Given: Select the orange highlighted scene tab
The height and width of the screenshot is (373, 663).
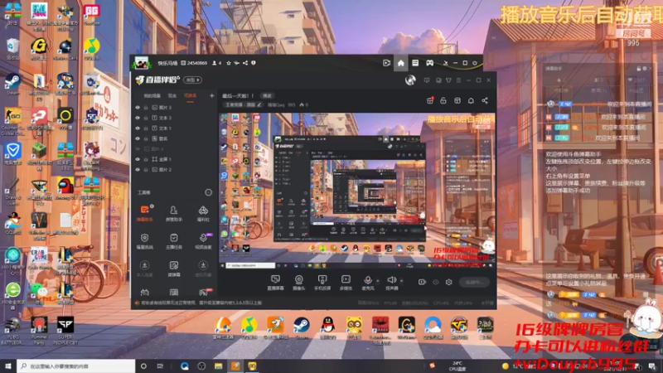Looking at the screenshot, I should [190, 96].
